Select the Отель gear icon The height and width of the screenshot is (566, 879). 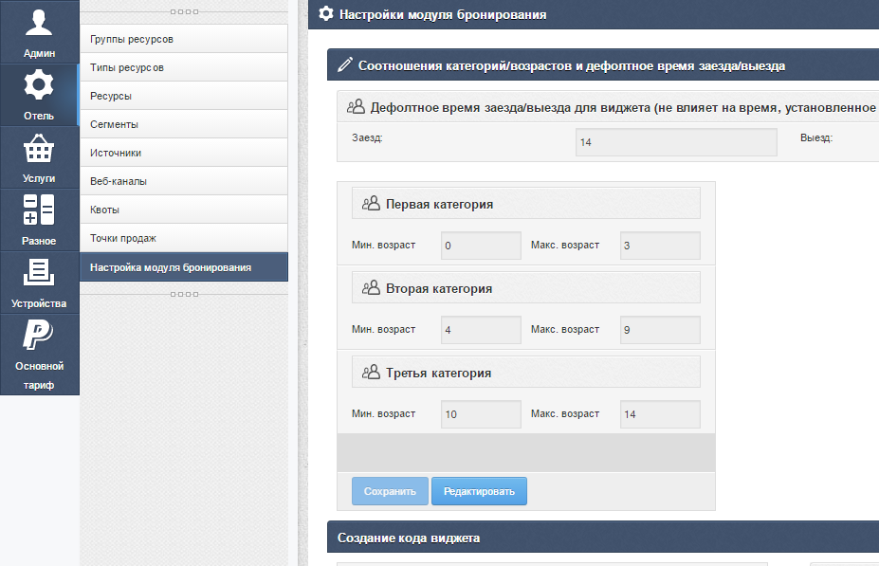(x=39, y=85)
